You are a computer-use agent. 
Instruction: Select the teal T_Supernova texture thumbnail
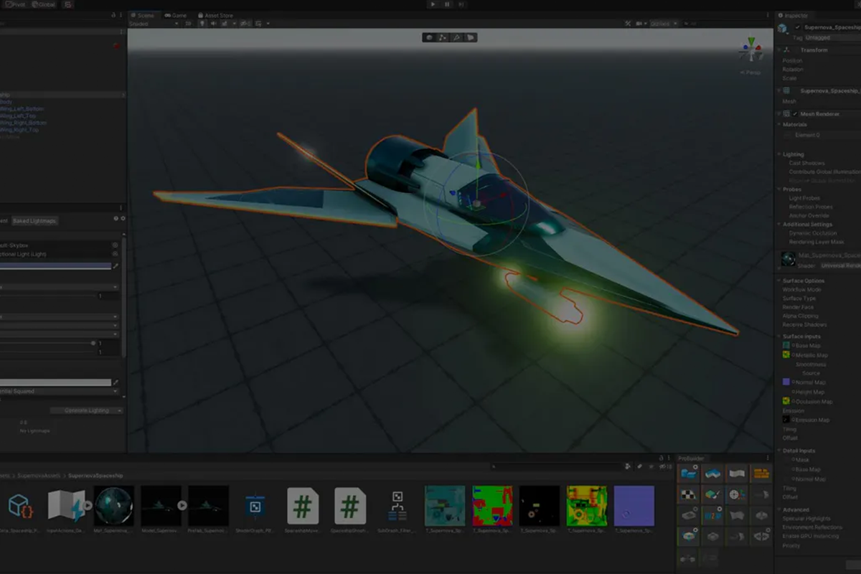click(x=445, y=506)
